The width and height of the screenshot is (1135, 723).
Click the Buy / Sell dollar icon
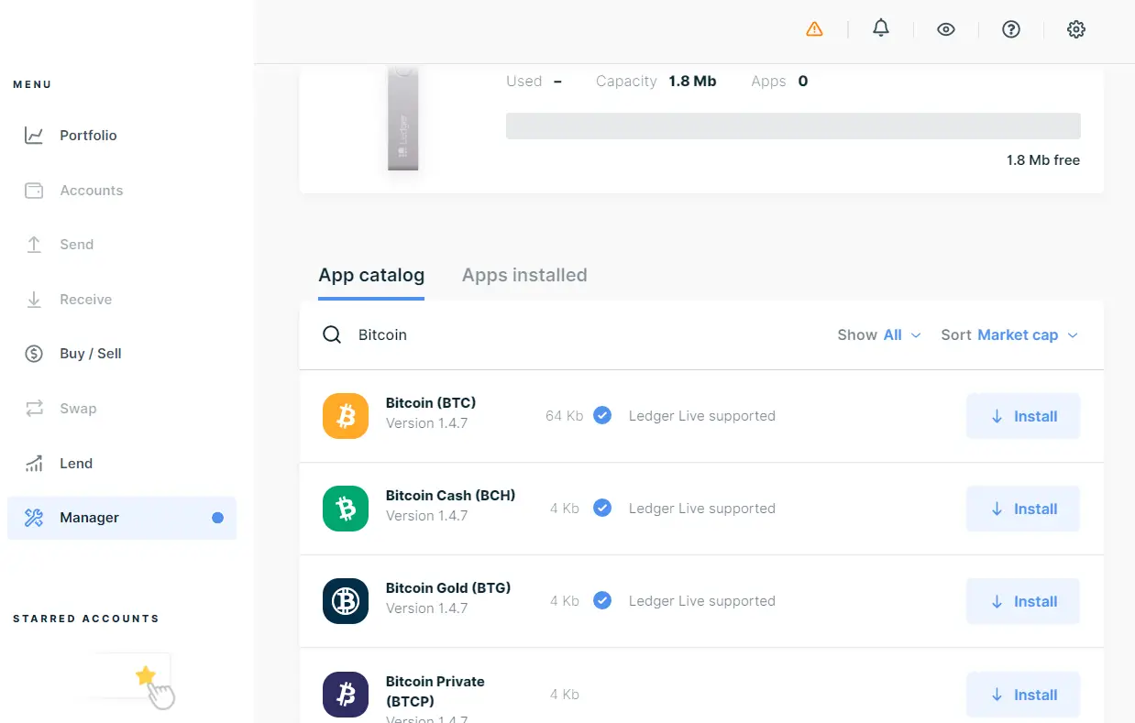click(34, 354)
